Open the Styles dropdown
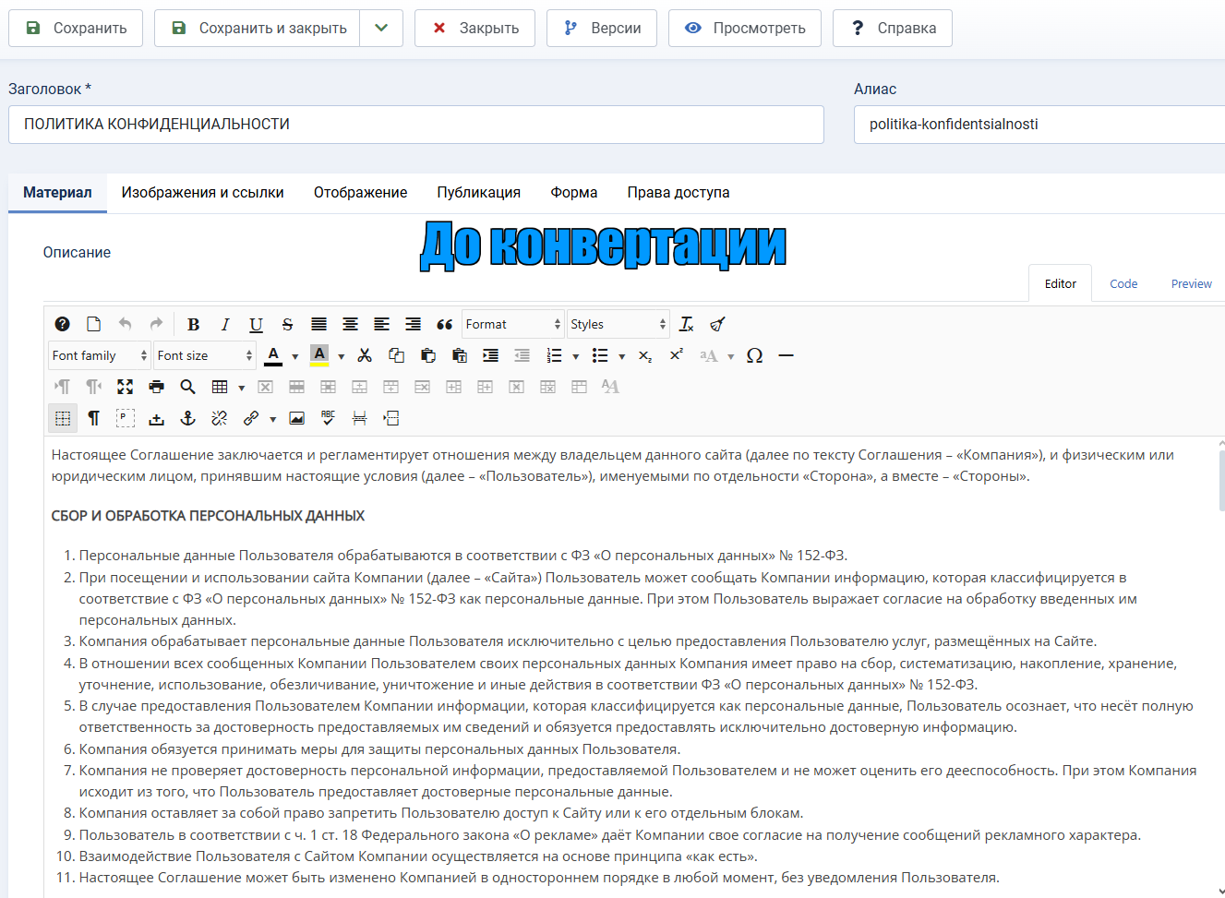This screenshot has height=898, width=1225. (x=618, y=324)
